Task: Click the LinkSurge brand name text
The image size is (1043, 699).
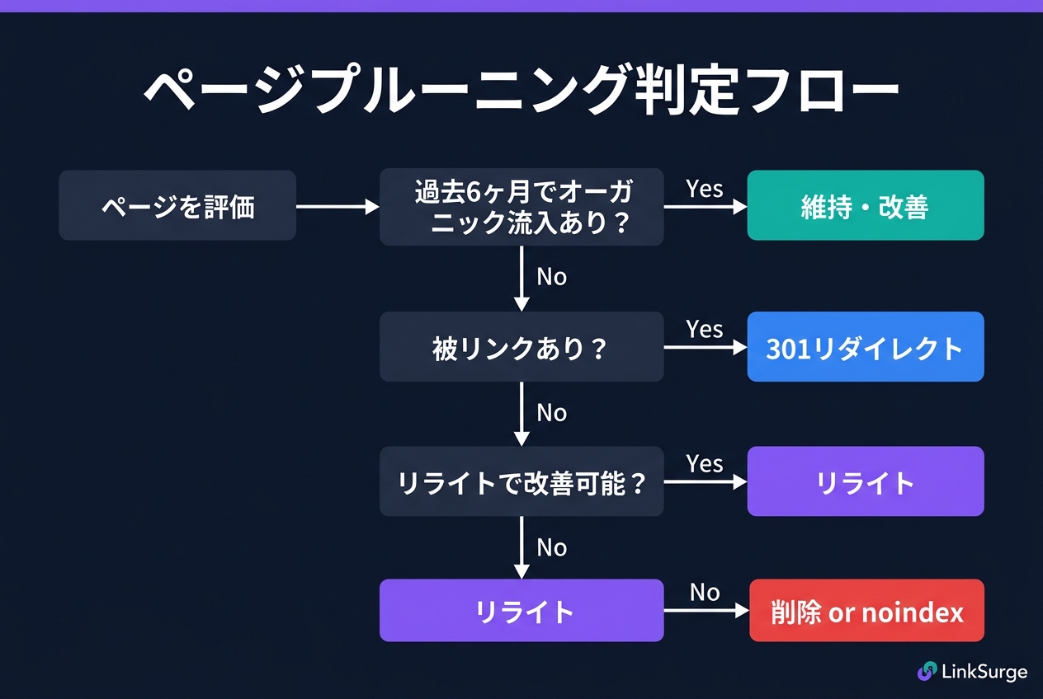Action: click(984, 672)
